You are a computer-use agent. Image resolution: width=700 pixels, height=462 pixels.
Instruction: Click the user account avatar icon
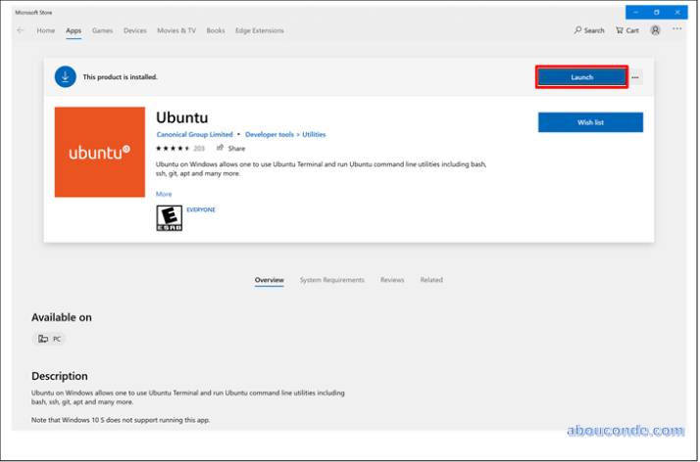(655, 30)
